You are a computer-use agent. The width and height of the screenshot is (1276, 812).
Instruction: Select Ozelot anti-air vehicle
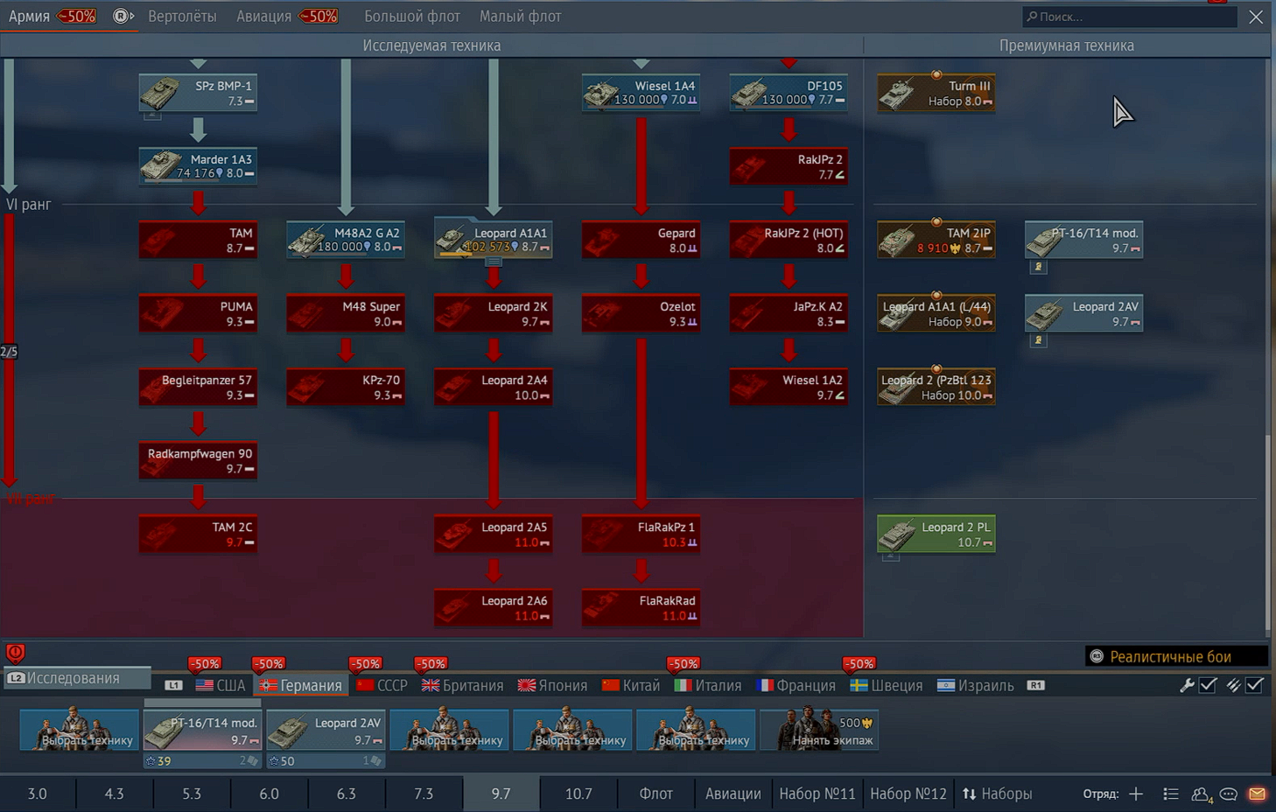(x=642, y=313)
